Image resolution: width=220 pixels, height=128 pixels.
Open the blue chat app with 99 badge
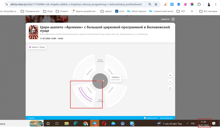132,124
